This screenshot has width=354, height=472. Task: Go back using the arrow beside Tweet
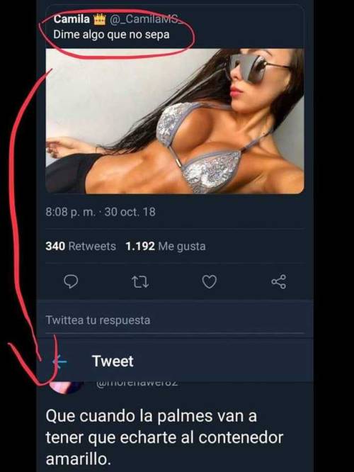(59, 361)
